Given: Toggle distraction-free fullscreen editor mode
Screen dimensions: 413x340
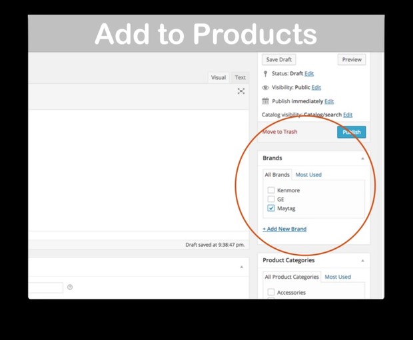Looking at the screenshot, I should (241, 91).
